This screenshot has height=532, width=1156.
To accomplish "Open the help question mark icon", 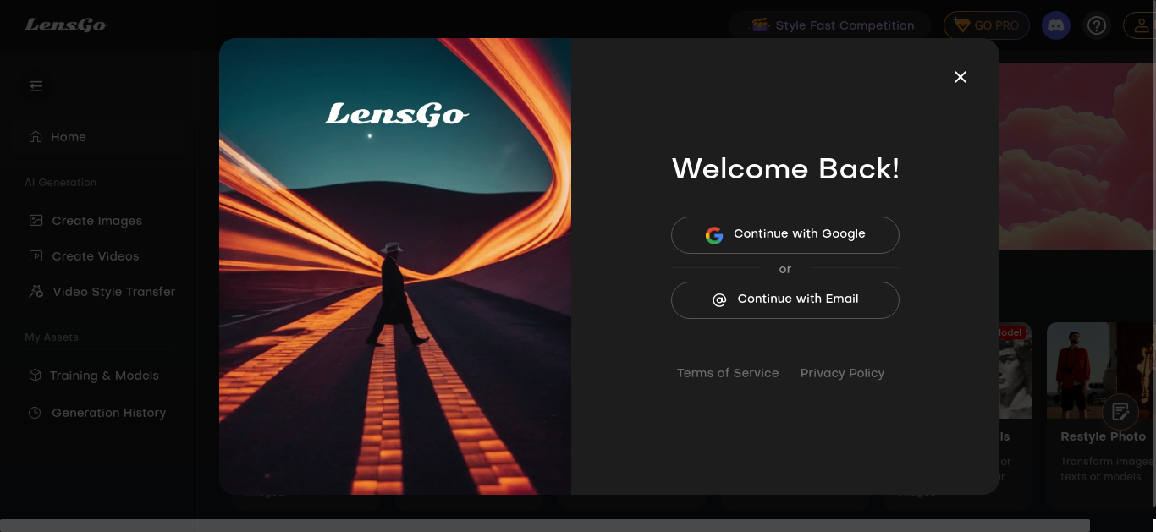I will (x=1097, y=25).
